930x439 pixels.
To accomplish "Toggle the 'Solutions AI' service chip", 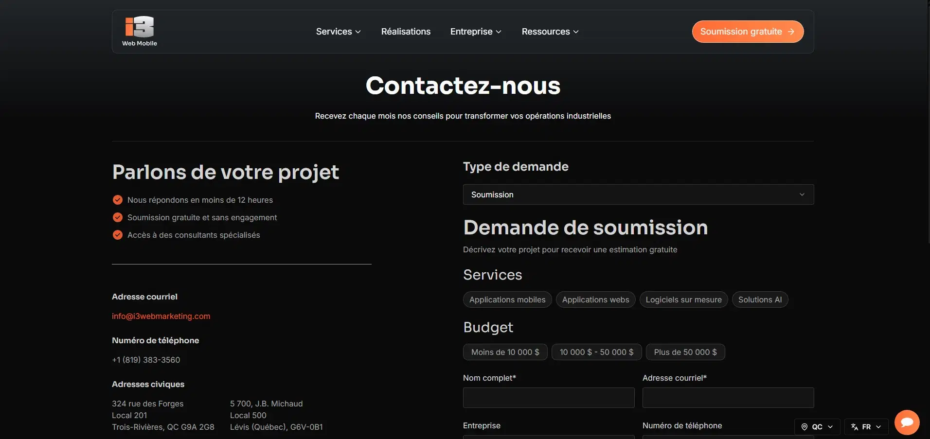I will [760, 299].
